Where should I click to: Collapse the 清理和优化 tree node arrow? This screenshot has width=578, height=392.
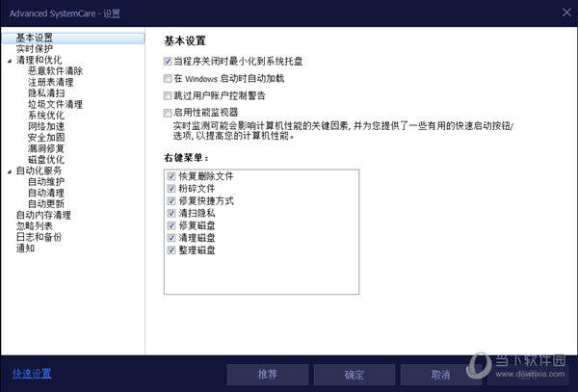pyautogui.click(x=10, y=61)
